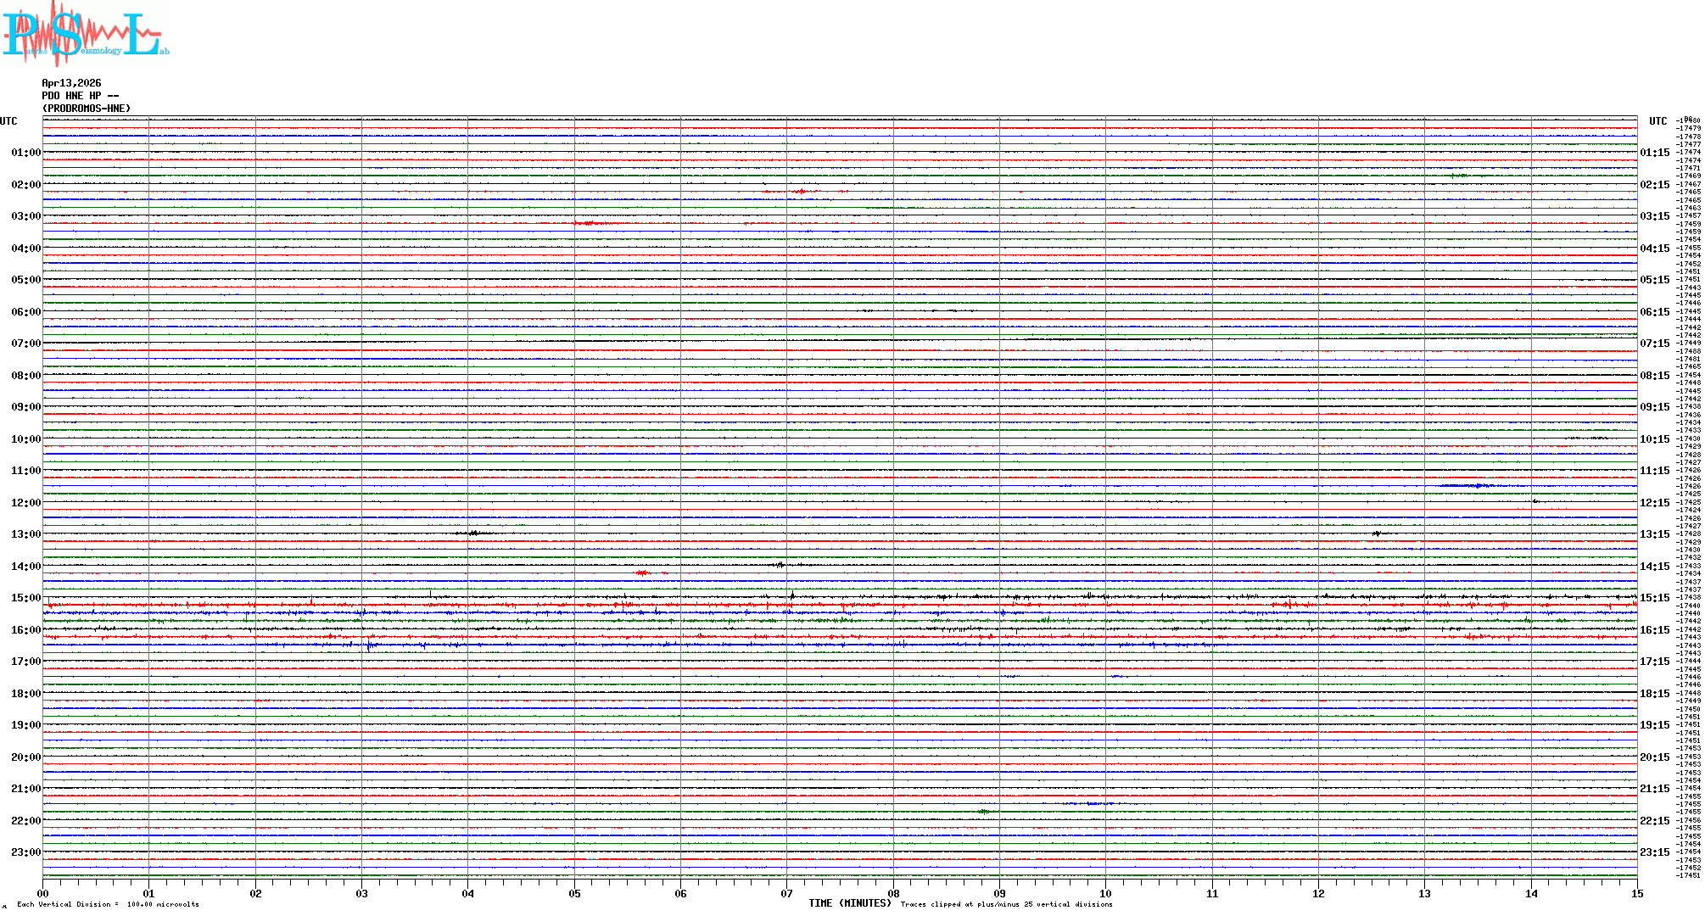Click the 21:15 time label on right
This screenshot has height=916, width=1705.
pyautogui.click(x=1654, y=789)
